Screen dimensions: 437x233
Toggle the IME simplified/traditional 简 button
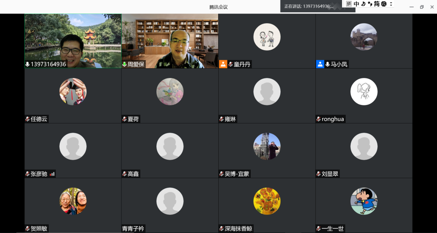(377, 4)
